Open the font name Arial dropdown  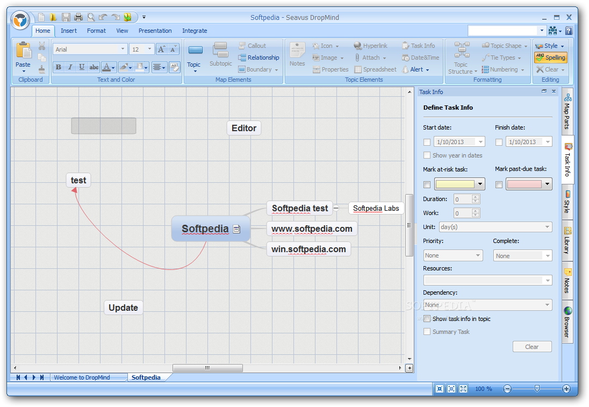tap(123, 49)
